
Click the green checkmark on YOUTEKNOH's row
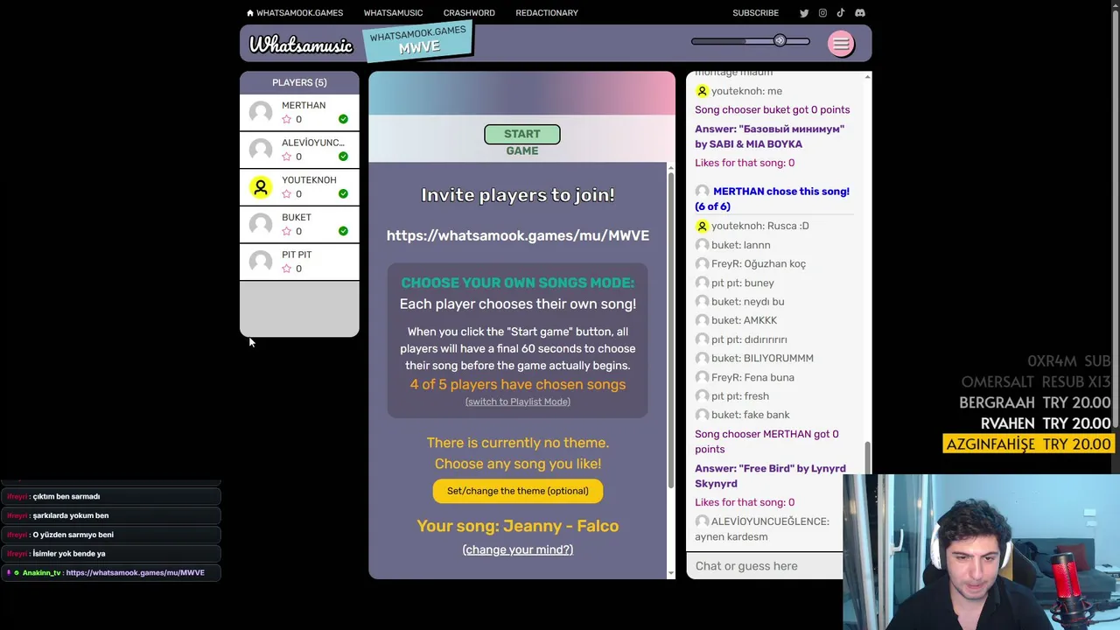tap(343, 193)
